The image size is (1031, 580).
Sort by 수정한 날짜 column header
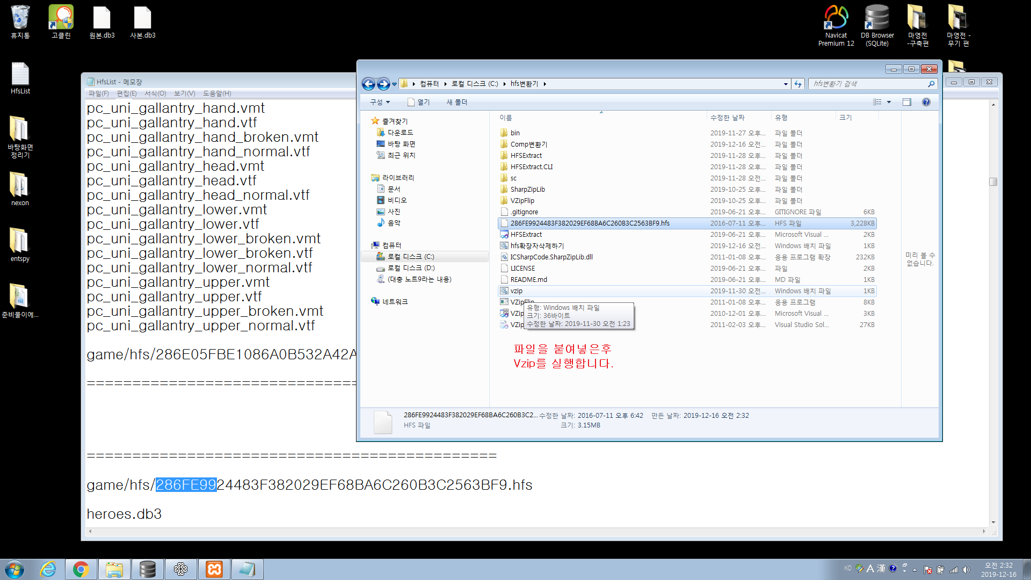point(739,118)
